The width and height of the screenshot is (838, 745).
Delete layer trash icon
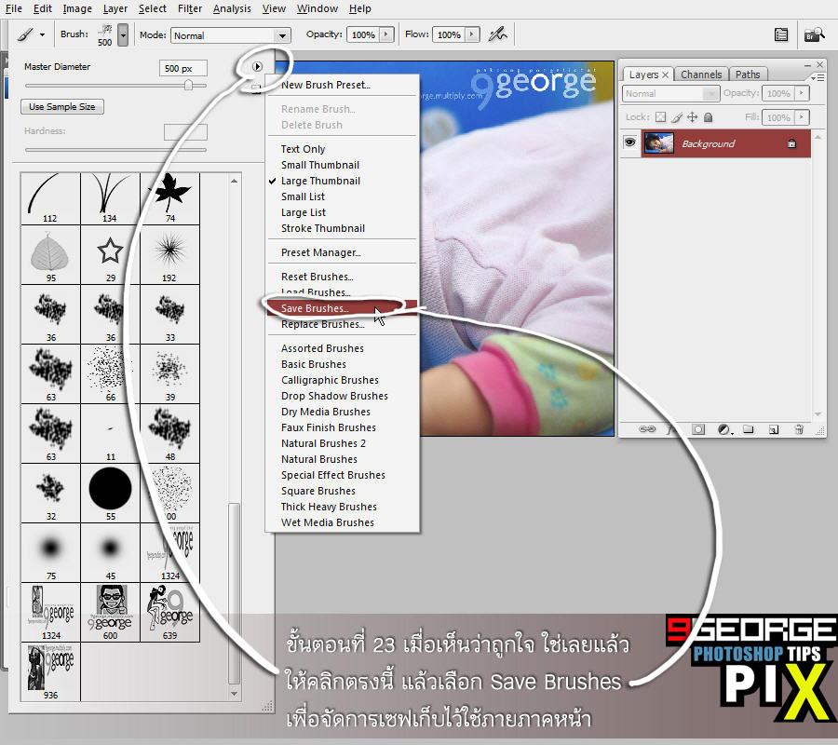[799, 429]
